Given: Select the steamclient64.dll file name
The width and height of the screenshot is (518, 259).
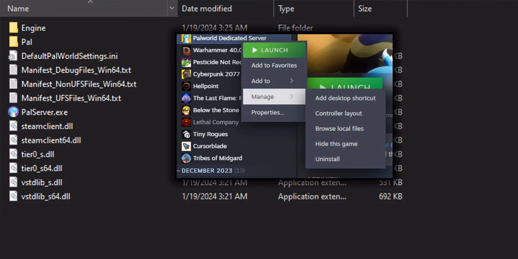Looking at the screenshot, I should click(51, 140).
